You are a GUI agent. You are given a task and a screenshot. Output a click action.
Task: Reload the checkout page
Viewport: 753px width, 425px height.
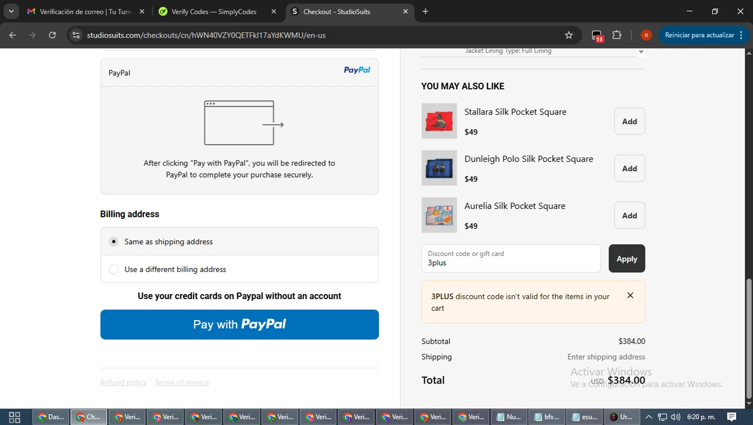point(52,35)
